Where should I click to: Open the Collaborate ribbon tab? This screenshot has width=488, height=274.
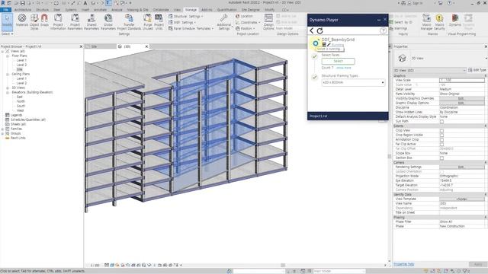click(x=161, y=10)
